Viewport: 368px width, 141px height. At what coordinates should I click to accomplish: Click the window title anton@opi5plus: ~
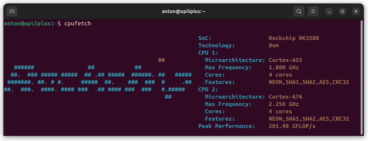pyautogui.click(x=183, y=11)
